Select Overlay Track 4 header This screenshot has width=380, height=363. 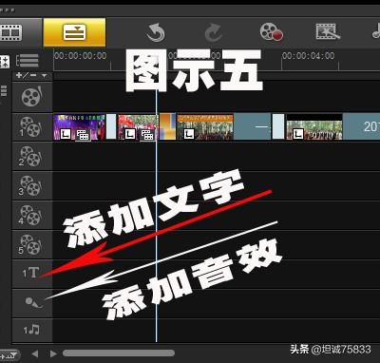click(x=32, y=215)
